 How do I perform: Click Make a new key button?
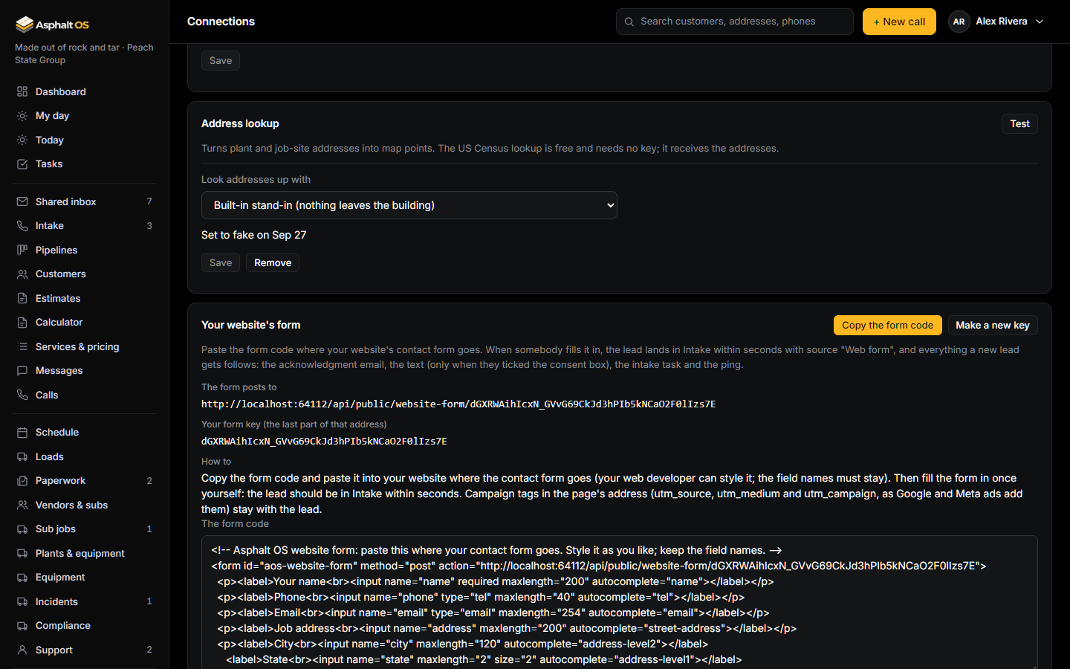pos(992,325)
